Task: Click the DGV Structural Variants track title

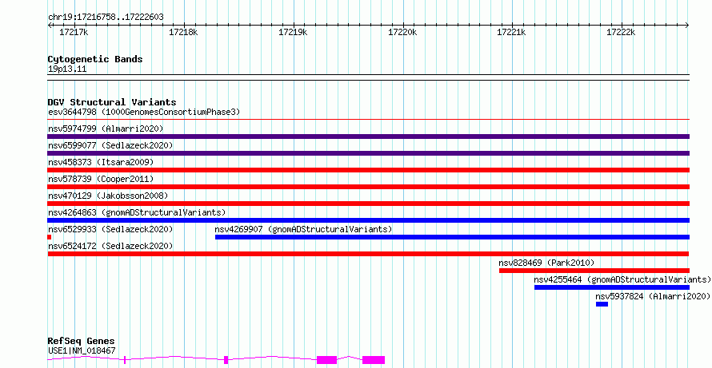Action: tap(112, 102)
